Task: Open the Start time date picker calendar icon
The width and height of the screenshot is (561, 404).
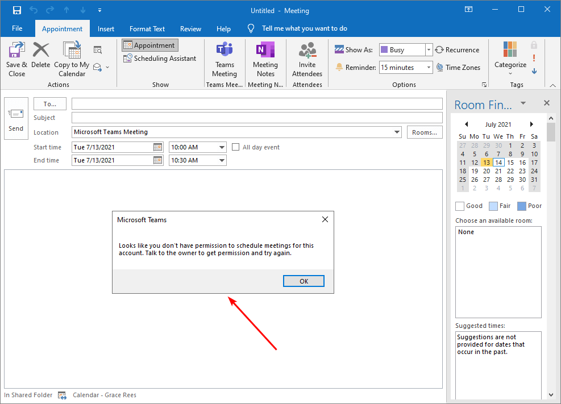Action: [158, 147]
